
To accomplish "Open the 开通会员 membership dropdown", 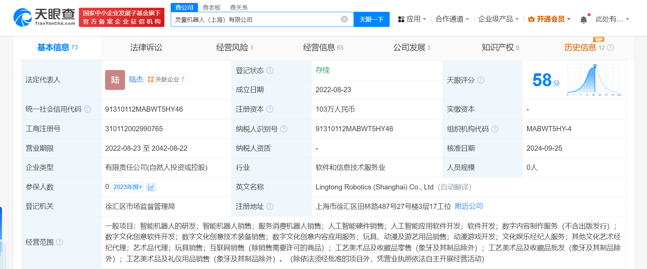I will tap(549, 19).
